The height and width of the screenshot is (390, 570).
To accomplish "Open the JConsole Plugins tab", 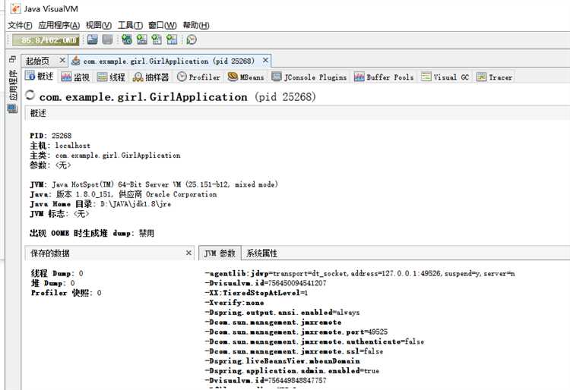I will [x=309, y=77].
